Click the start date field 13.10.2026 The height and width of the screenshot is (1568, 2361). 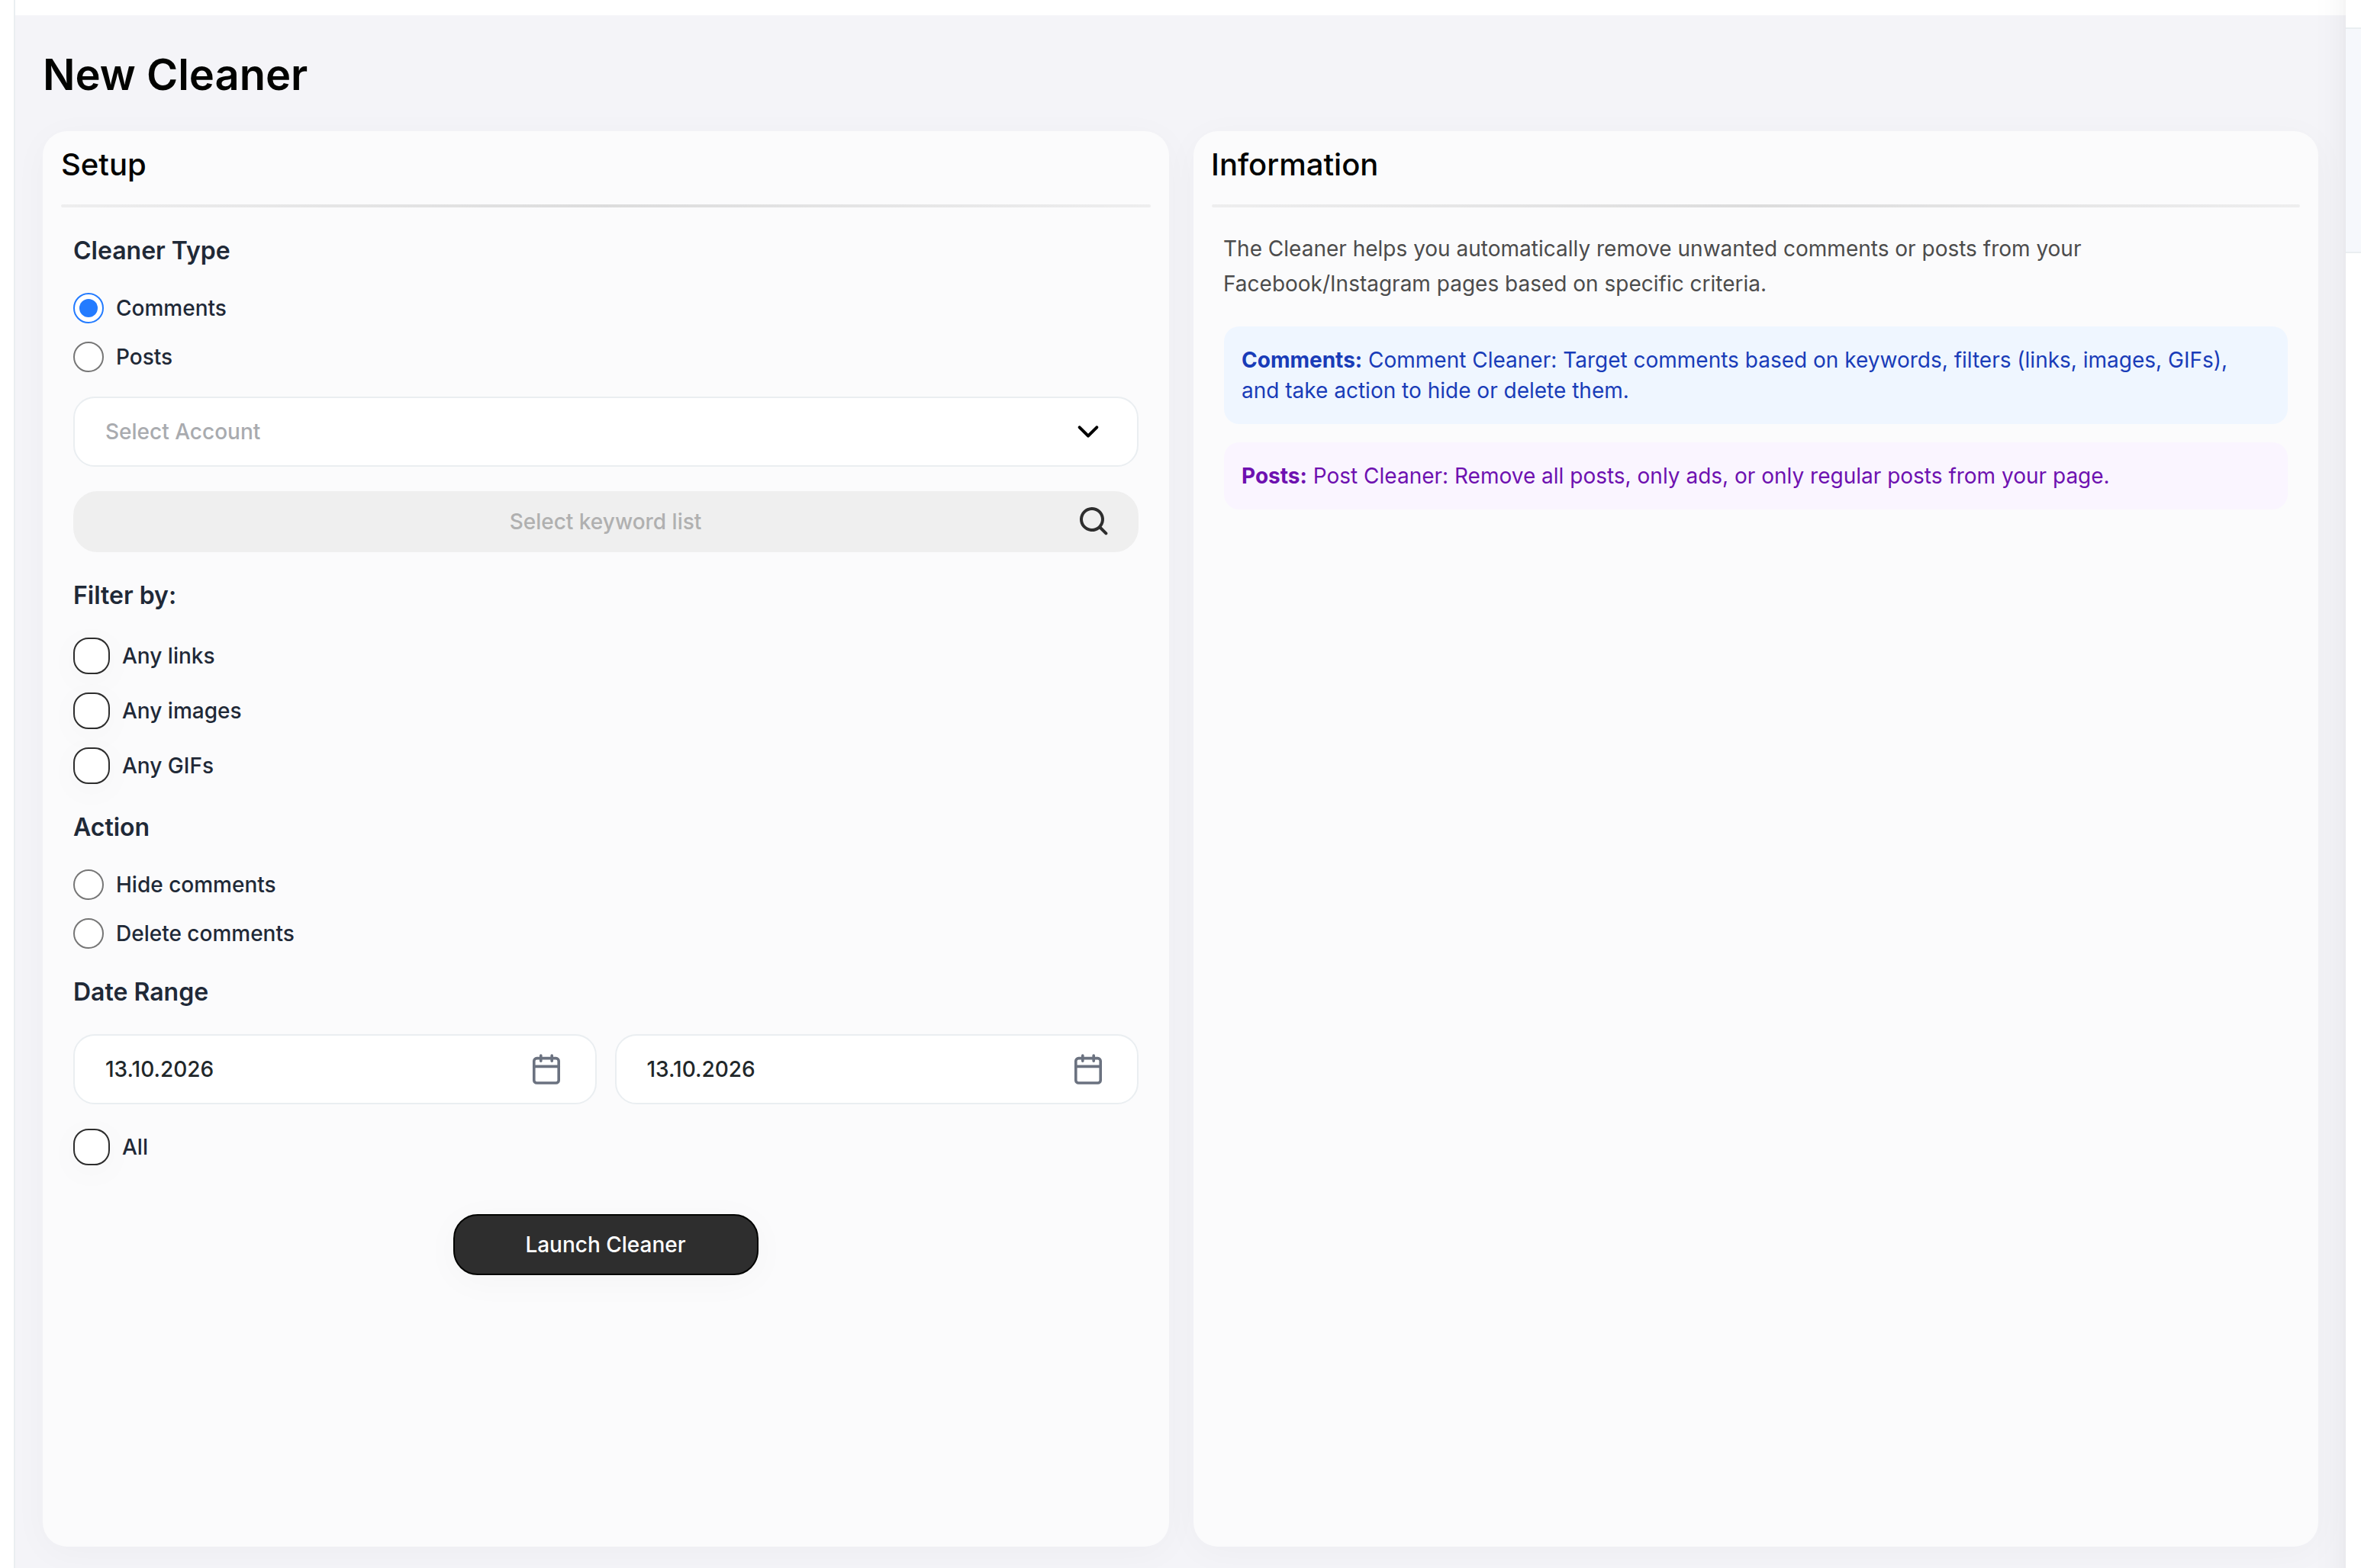(x=334, y=1070)
